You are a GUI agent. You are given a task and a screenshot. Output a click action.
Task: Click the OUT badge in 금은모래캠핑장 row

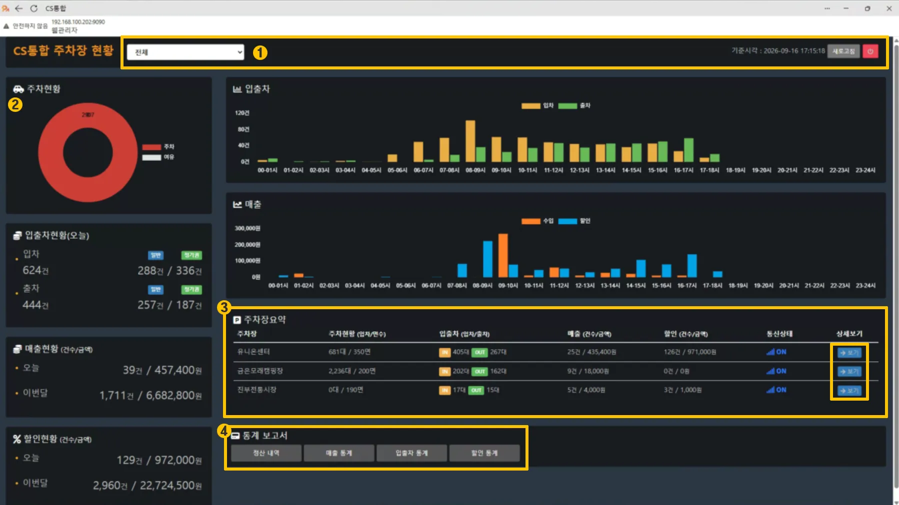[x=480, y=372]
